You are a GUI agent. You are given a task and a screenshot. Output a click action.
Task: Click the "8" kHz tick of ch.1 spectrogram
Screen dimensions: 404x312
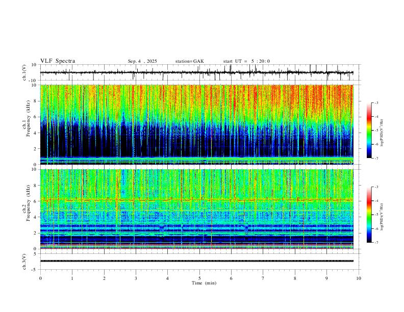click(35, 101)
